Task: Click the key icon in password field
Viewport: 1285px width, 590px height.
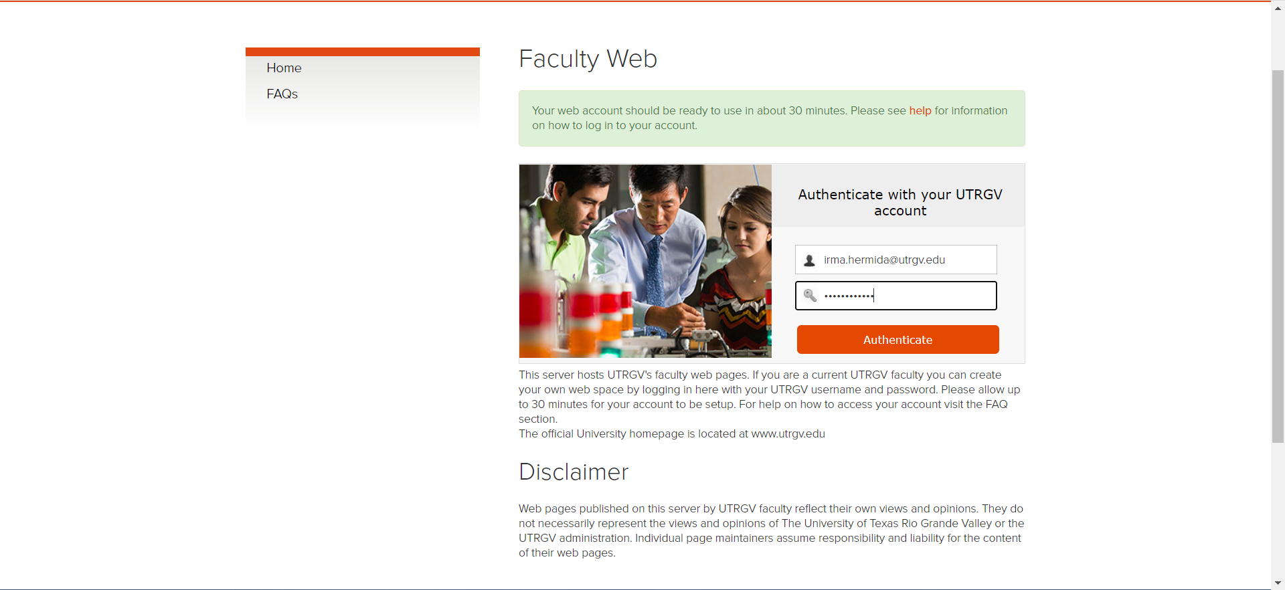Action: click(x=810, y=296)
